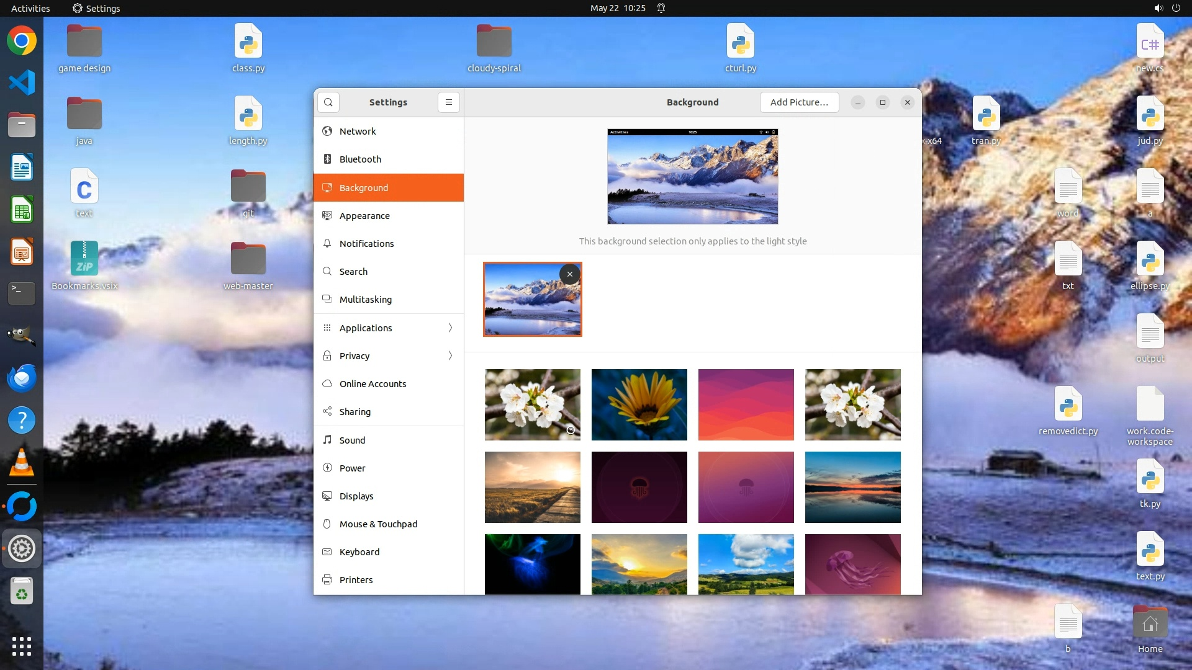
Task: Show applications grid at dock bottom
Action: click(x=22, y=646)
